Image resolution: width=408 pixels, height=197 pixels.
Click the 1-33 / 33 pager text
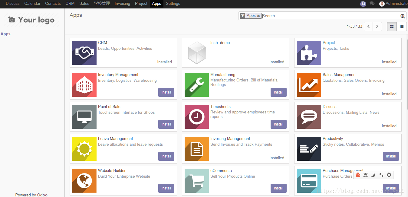tap(354, 27)
